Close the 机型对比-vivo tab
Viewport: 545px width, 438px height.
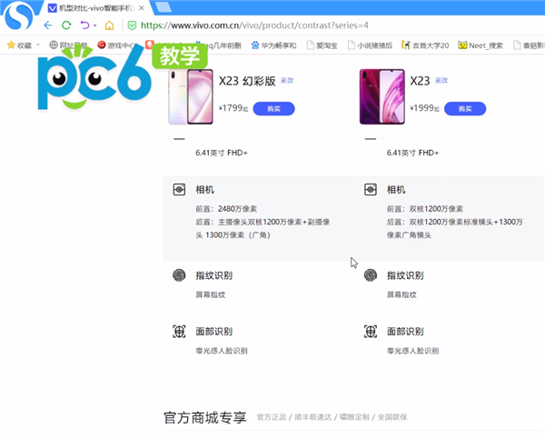pyautogui.click(x=141, y=7)
